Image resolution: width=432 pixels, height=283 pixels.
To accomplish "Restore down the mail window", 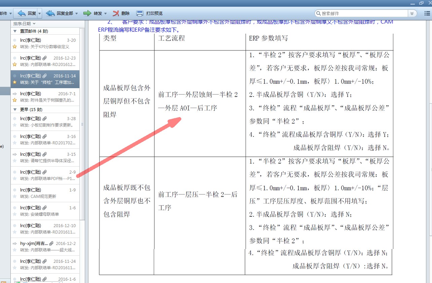I will (x=421, y=3).
